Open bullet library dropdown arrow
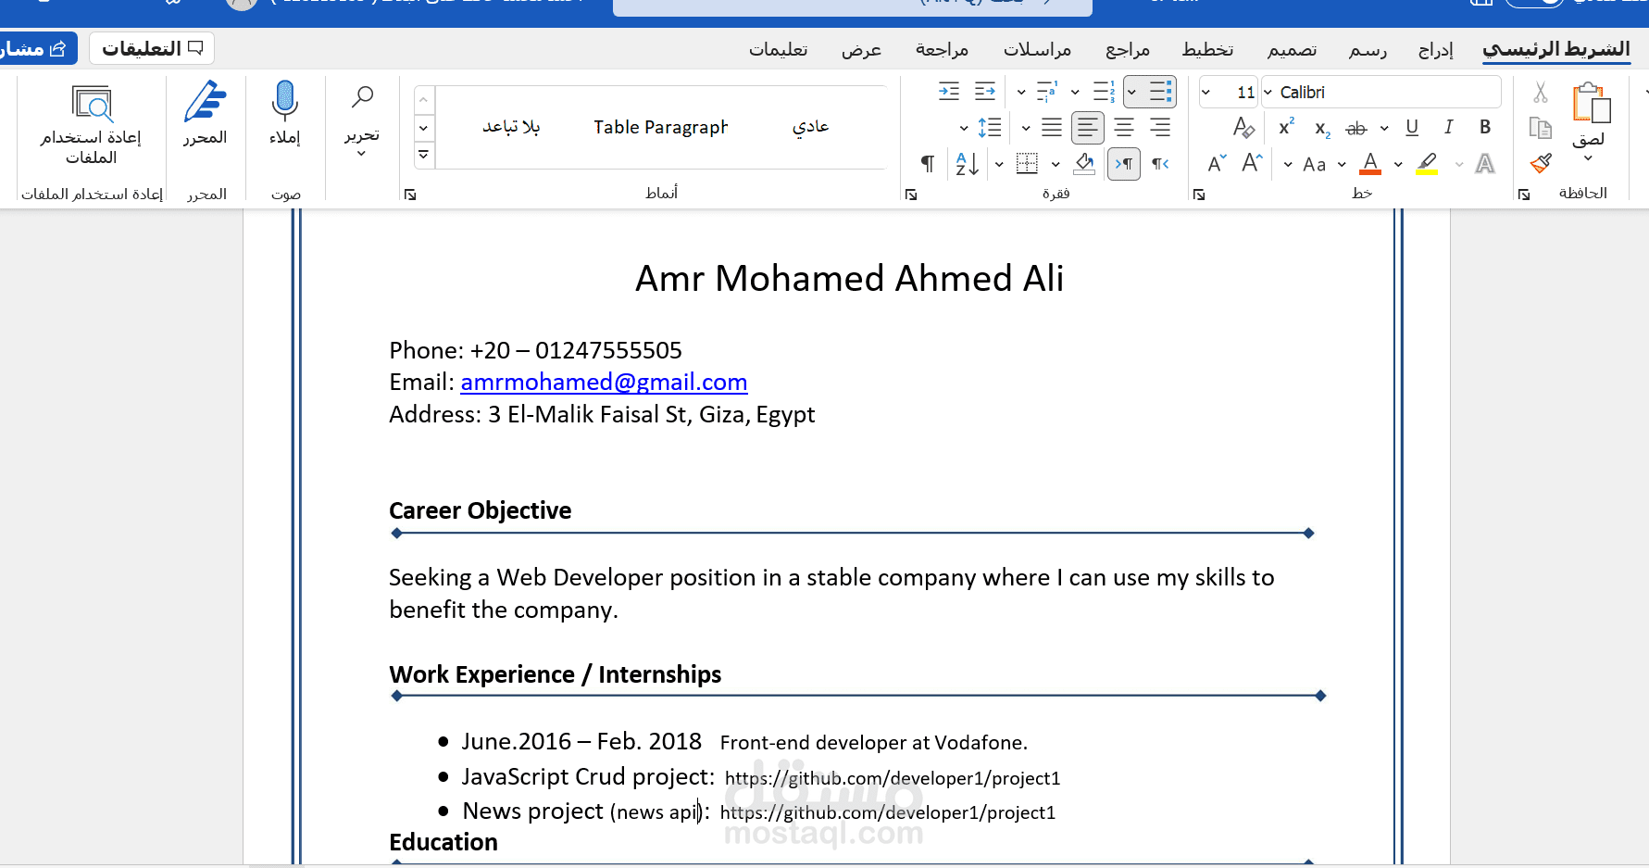The height and width of the screenshot is (868, 1649). (1131, 92)
